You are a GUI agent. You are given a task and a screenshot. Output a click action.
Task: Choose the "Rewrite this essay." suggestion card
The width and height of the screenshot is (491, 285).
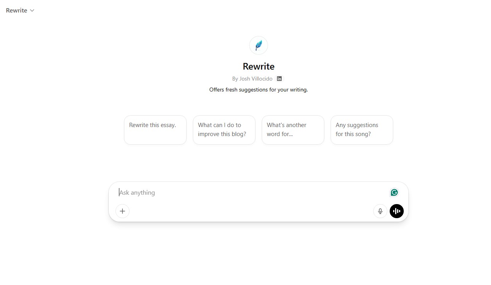point(155,130)
